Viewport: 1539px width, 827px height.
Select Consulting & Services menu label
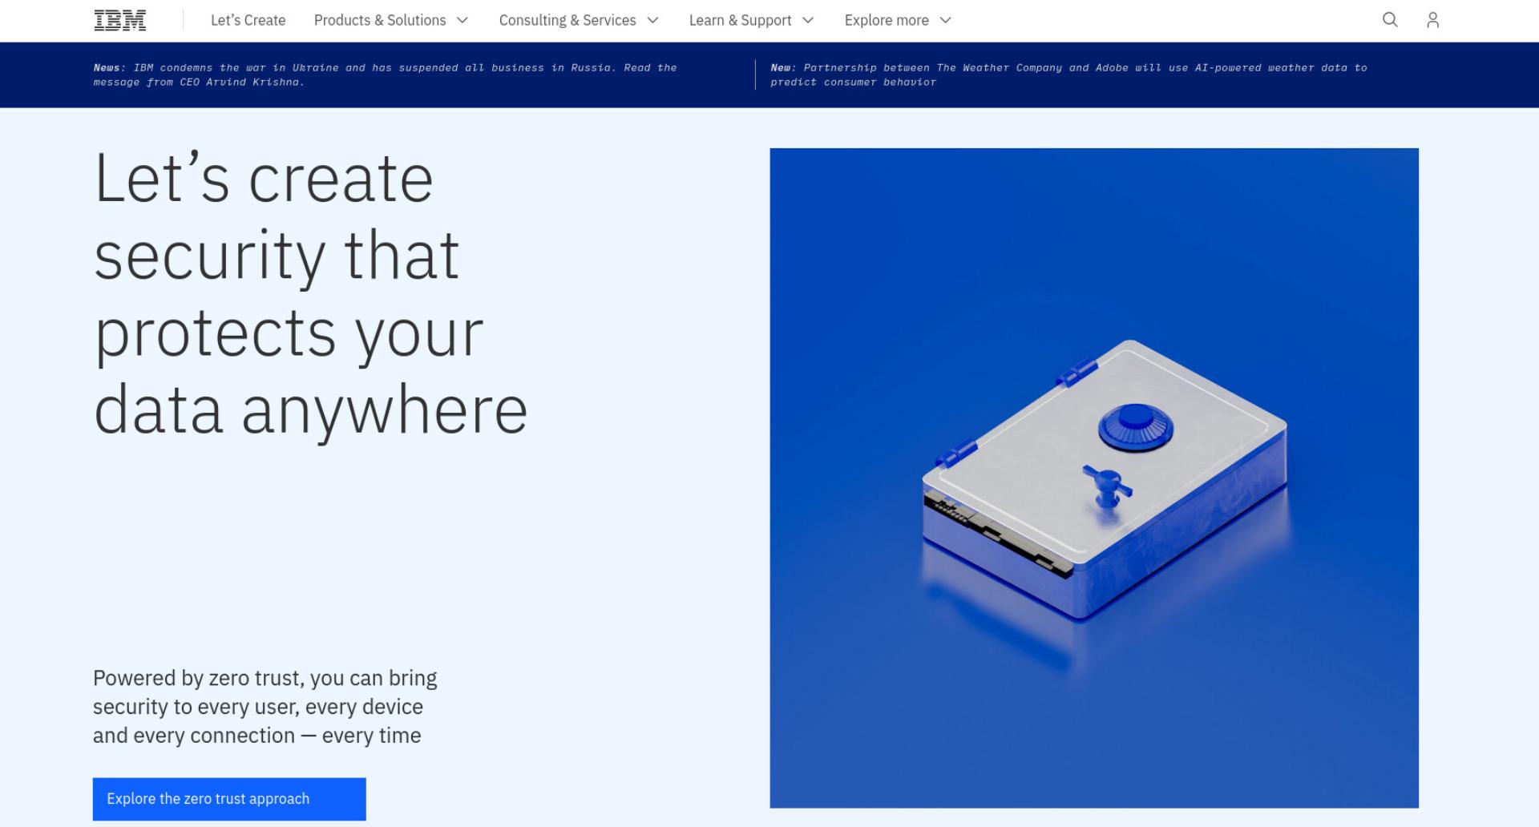tap(568, 20)
